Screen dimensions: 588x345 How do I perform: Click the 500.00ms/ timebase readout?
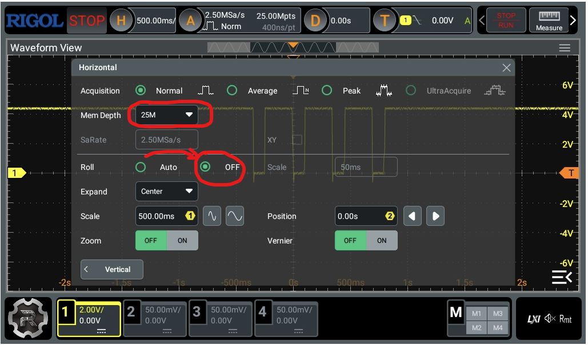point(155,21)
